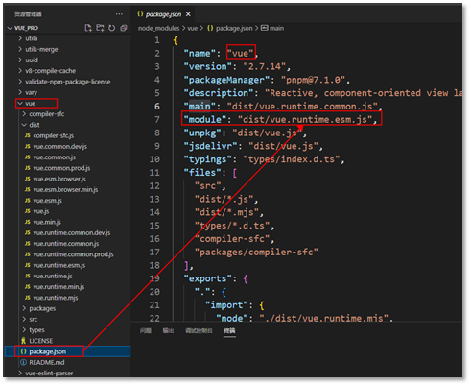Select the package.json editor tab
471x386 pixels.
click(x=164, y=14)
